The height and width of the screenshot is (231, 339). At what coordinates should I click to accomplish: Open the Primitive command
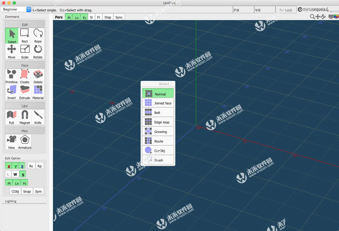coord(12,77)
